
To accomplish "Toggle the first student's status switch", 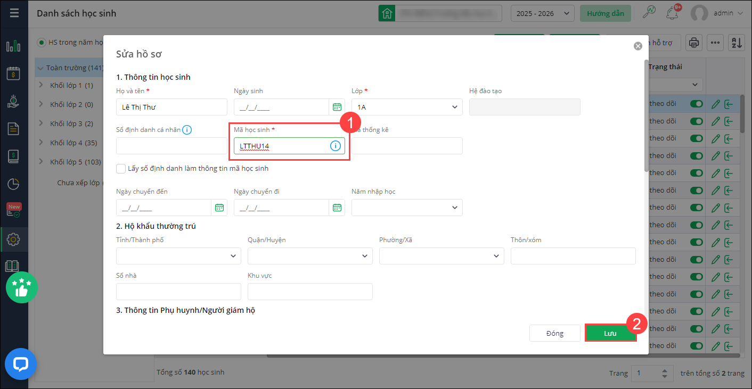I will pyautogui.click(x=697, y=104).
